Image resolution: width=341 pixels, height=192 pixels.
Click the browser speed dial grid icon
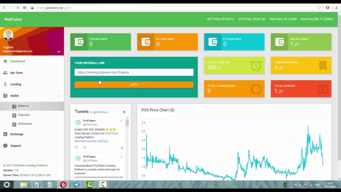[x=25, y=8]
